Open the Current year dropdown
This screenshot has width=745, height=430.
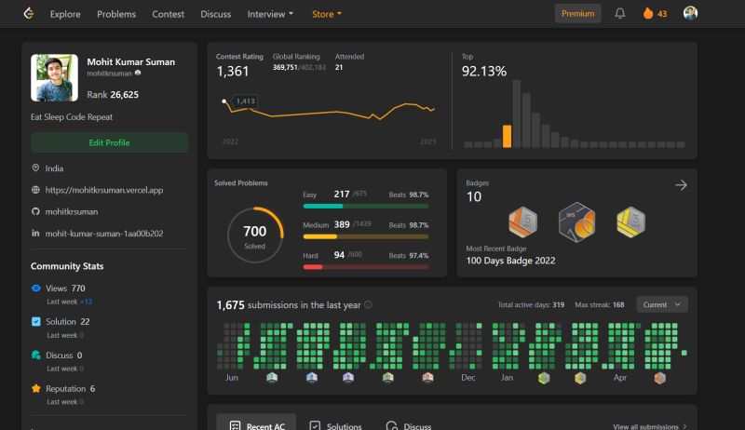(662, 304)
